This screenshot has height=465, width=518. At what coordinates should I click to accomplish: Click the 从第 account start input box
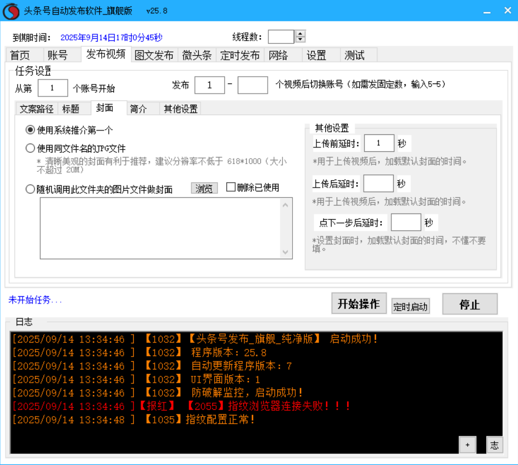tap(52, 88)
